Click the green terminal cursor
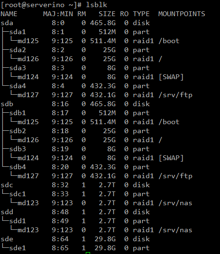Viewport: 220px width, 254px height. (x=88, y=253)
